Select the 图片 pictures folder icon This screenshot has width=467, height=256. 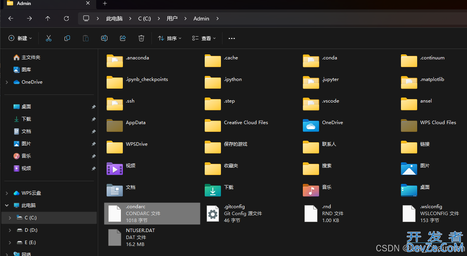pyautogui.click(x=409, y=168)
